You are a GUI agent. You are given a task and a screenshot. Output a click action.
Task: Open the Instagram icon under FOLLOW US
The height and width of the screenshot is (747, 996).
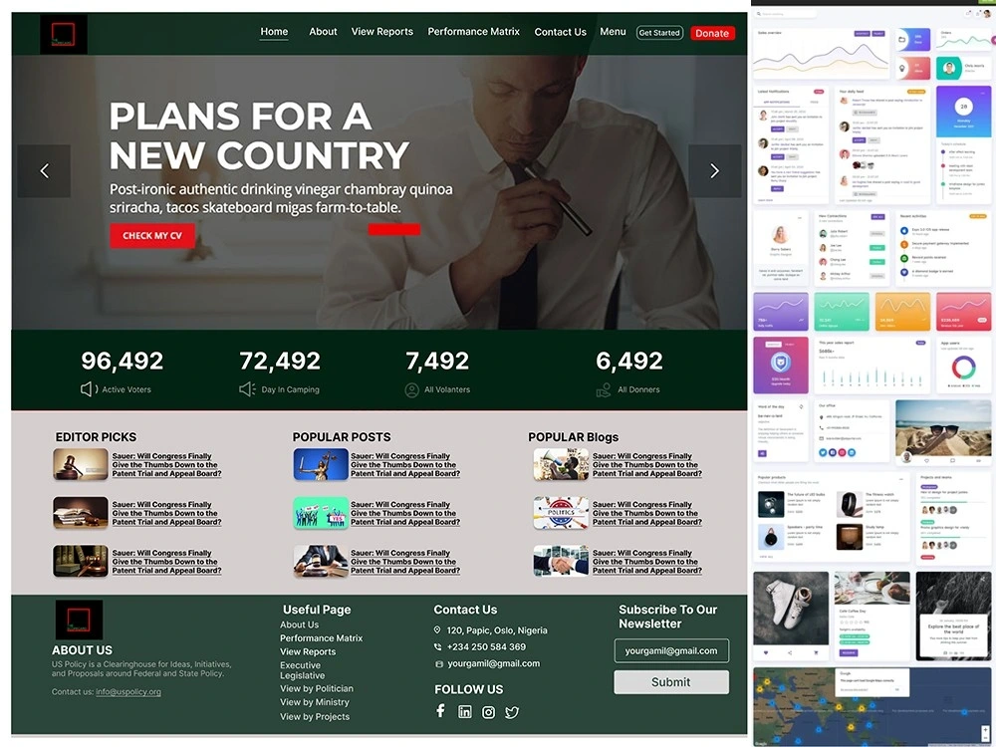(488, 712)
